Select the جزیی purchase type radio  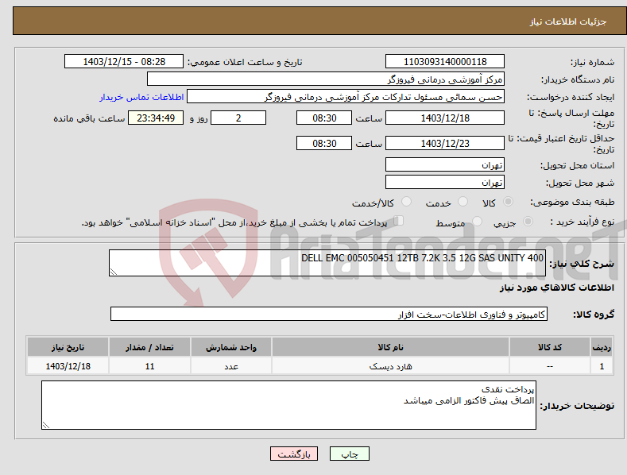pyautogui.click(x=528, y=221)
